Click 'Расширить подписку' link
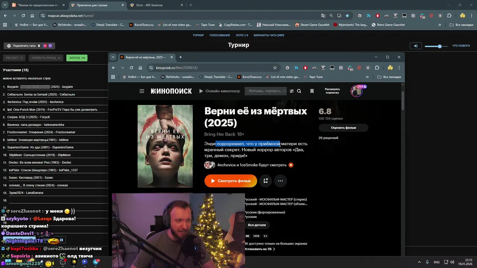Viewport: 477px width, 268px height. point(332,91)
